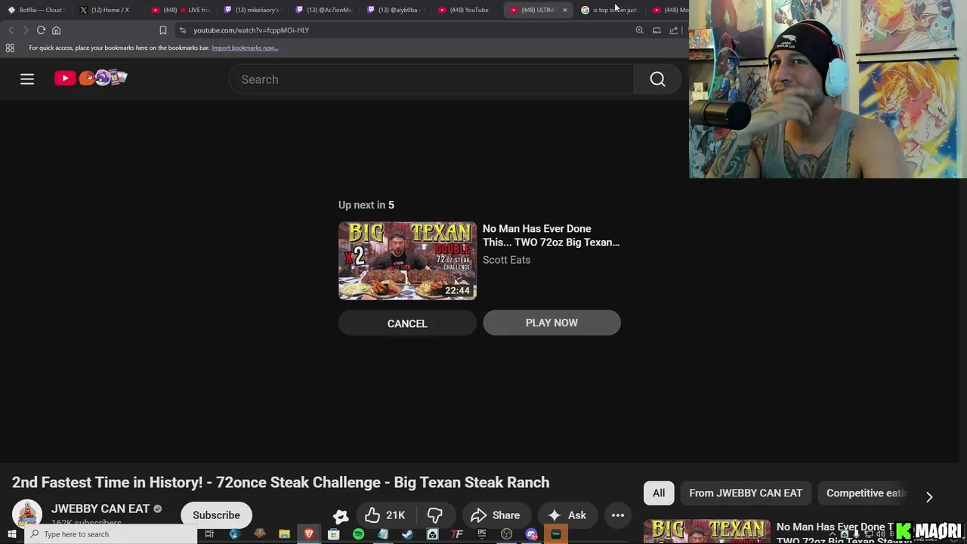The height and width of the screenshot is (544, 967).
Task: Open Windows Start menu
Action: click(x=11, y=534)
